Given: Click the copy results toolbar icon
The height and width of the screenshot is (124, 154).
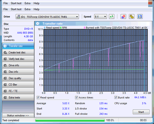Looking at the screenshot, I should 132,17.
